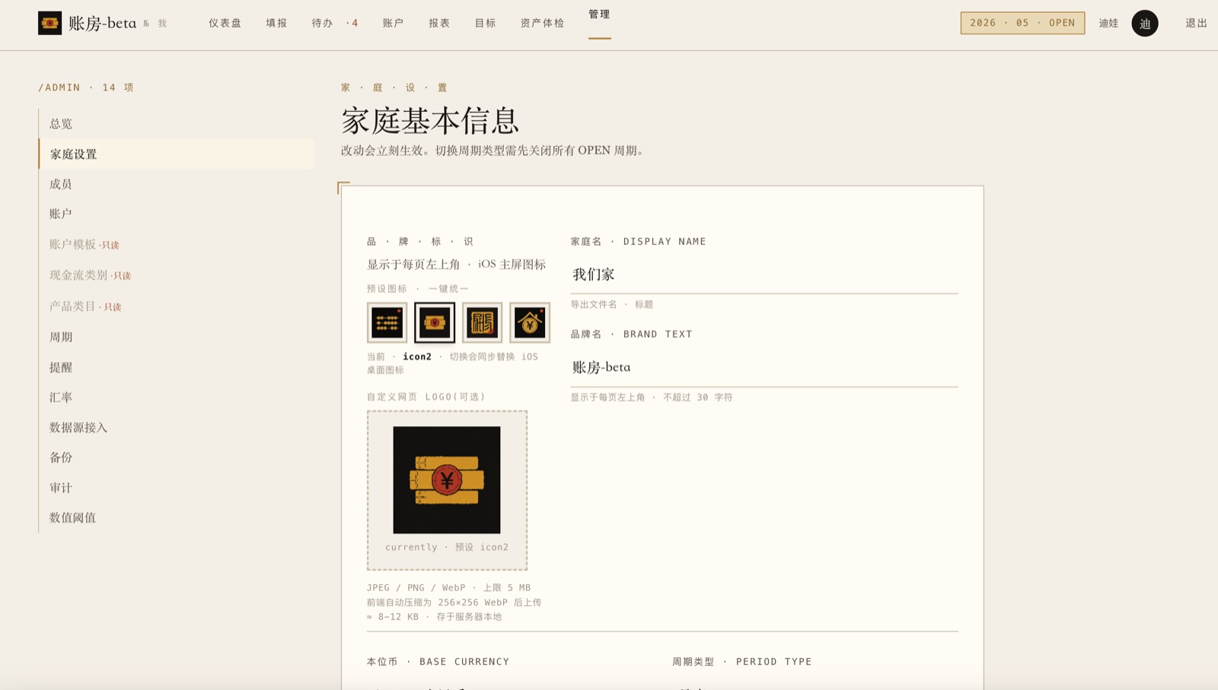Open 数据源接入 in the sidebar
Viewport: 1218px width, 690px height.
coord(177,428)
